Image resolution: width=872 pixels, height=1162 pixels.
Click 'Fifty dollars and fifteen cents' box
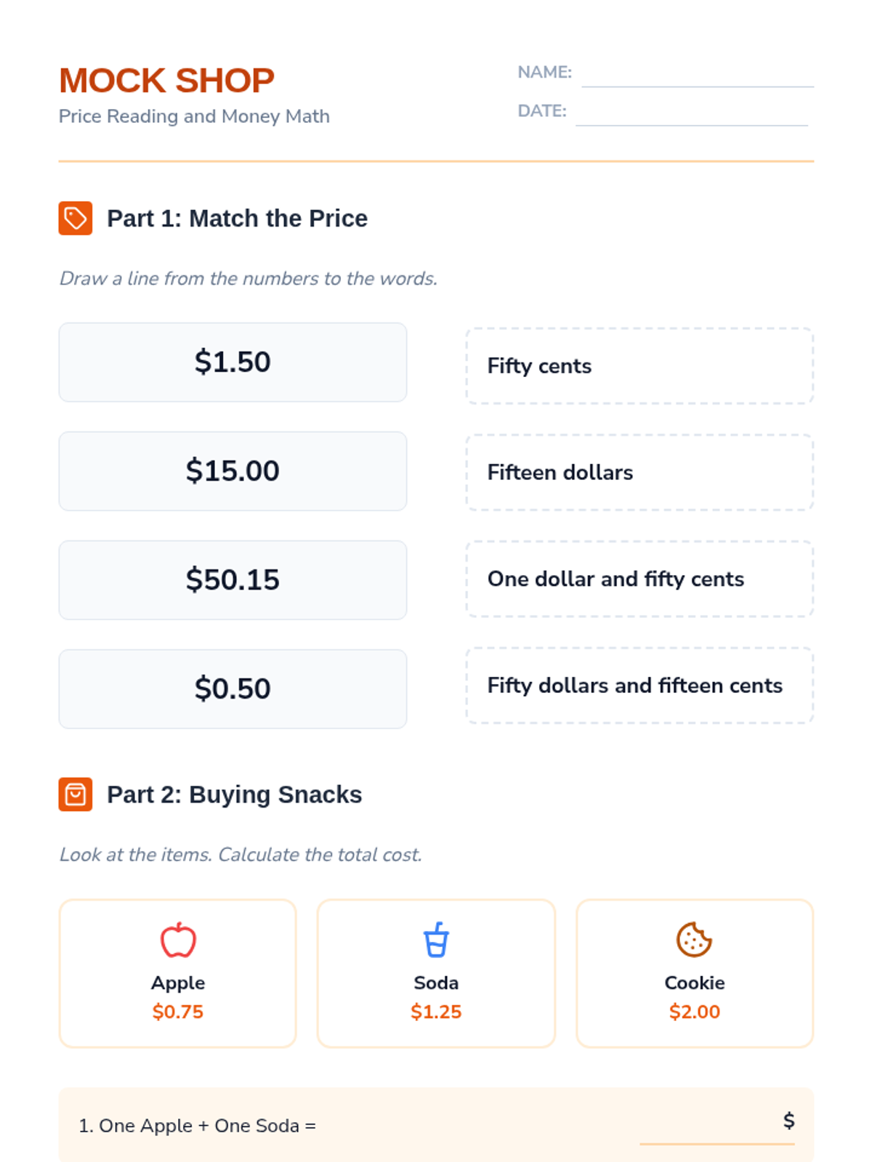[x=639, y=686]
